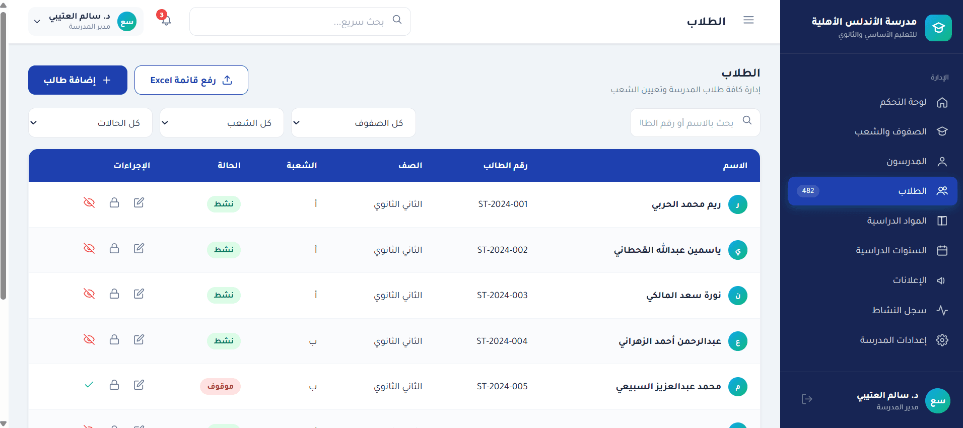Edit student ريم محمد الحربي
This screenshot has height=428, width=963.
[x=139, y=202]
